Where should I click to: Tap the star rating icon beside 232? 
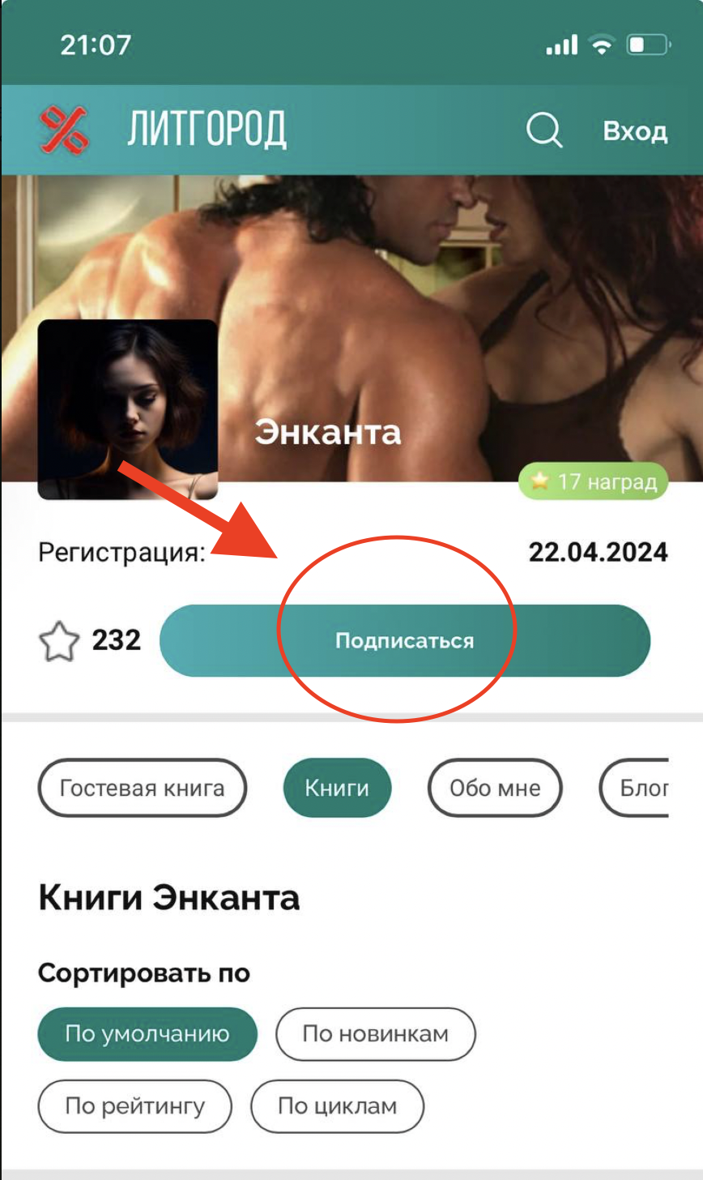(59, 642)
